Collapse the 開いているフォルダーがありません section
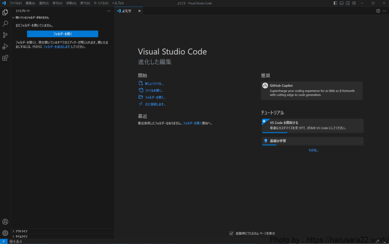Screen dimensions: 389x244 tap(32, 17)
